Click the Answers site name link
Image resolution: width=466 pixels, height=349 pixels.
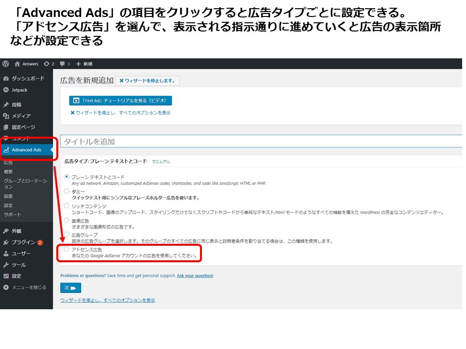pos(30,64)
